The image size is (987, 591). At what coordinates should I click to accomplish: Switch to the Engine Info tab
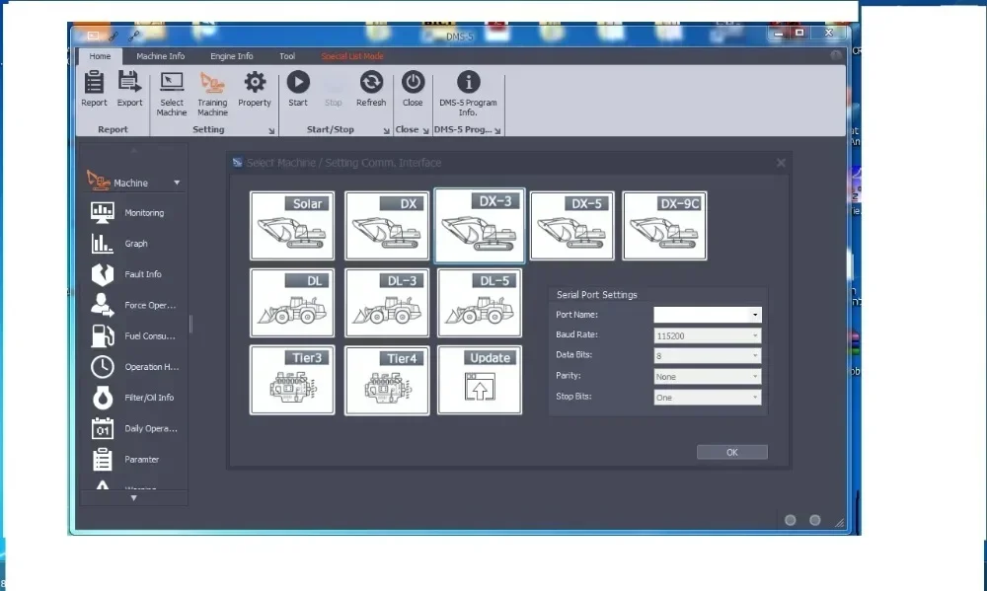(x=232, y=56)
